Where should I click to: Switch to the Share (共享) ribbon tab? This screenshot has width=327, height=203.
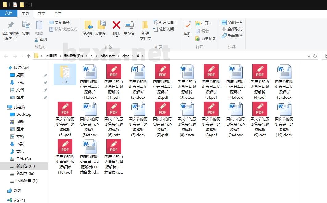42,13
